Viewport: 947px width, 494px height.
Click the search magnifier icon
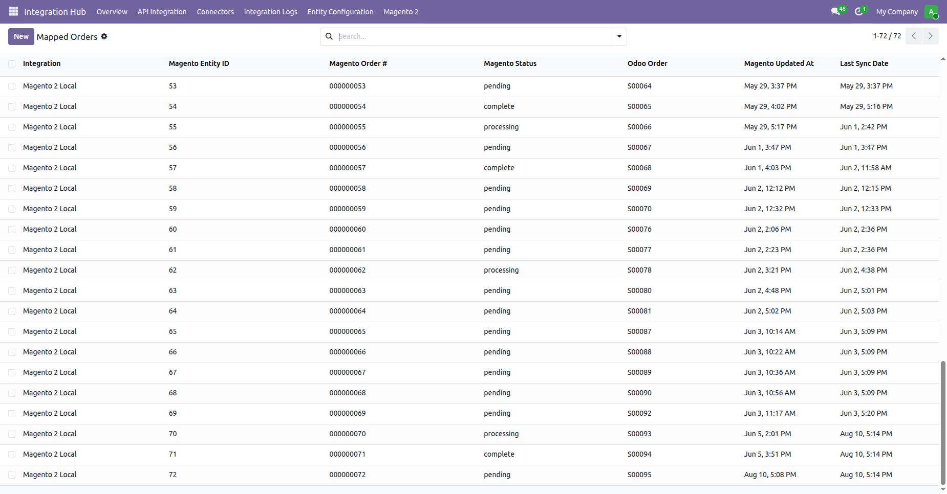329,36
